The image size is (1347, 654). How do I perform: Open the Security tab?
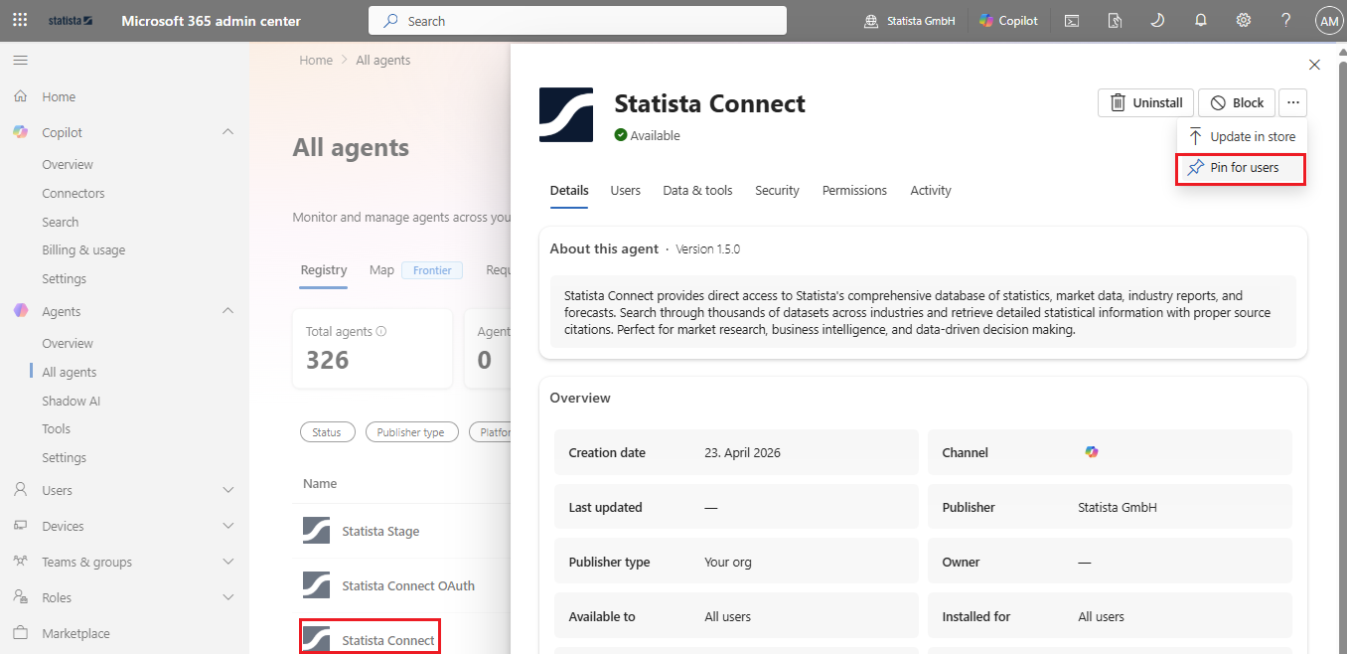coord(777,190)
